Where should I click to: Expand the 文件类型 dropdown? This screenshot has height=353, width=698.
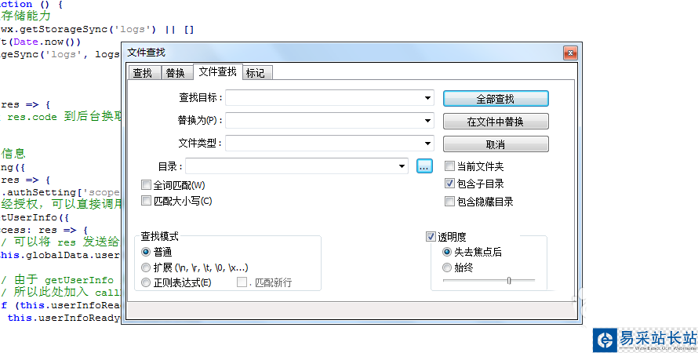pyautogui.click(x=428, y=144)
